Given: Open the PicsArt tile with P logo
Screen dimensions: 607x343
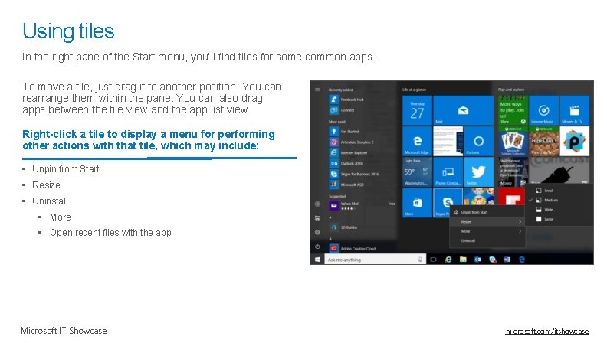Looking at the screenshot, I should click(575, 141).
